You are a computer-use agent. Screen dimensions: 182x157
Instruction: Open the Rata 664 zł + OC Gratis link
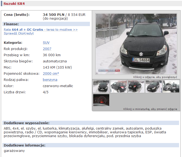41,30
